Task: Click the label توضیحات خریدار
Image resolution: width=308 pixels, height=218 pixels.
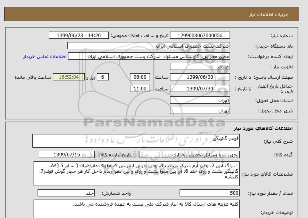Action: click(276, 212)
